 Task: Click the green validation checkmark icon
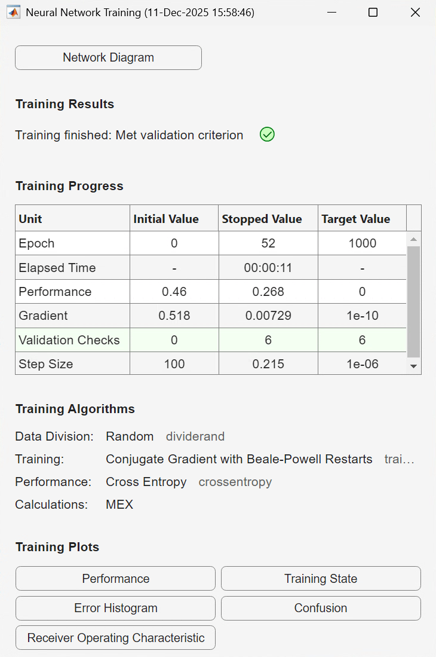(267, 135)
